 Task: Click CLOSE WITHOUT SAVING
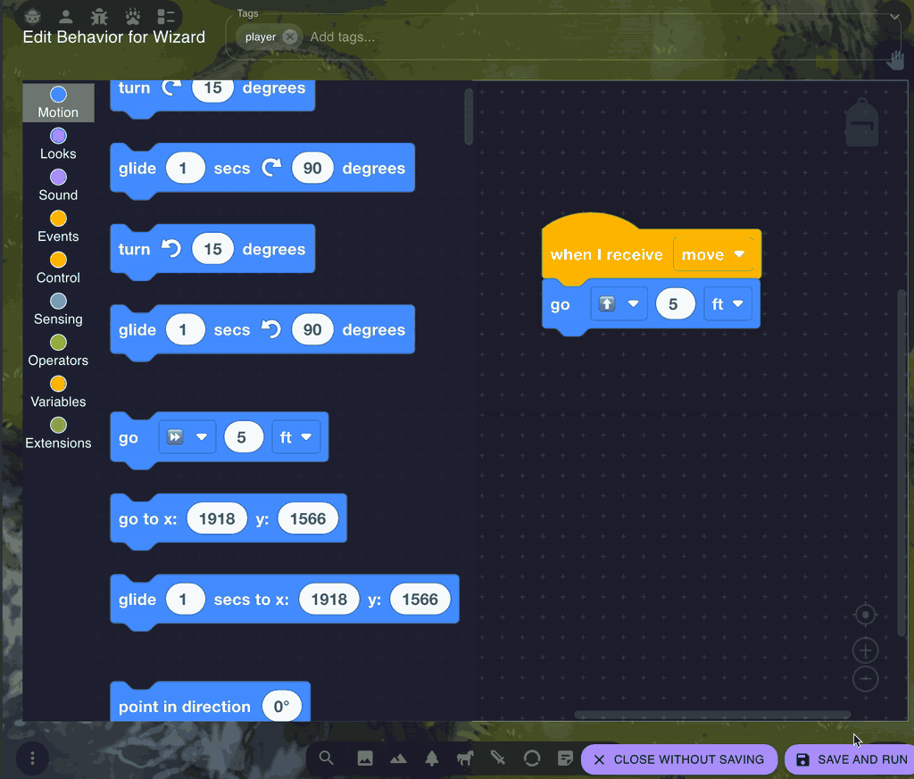coord(679,759)
